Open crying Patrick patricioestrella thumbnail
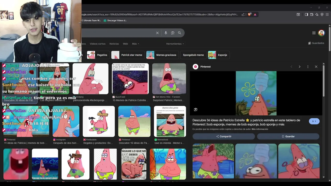Screen dimensions: 331x186 [91, 79]
